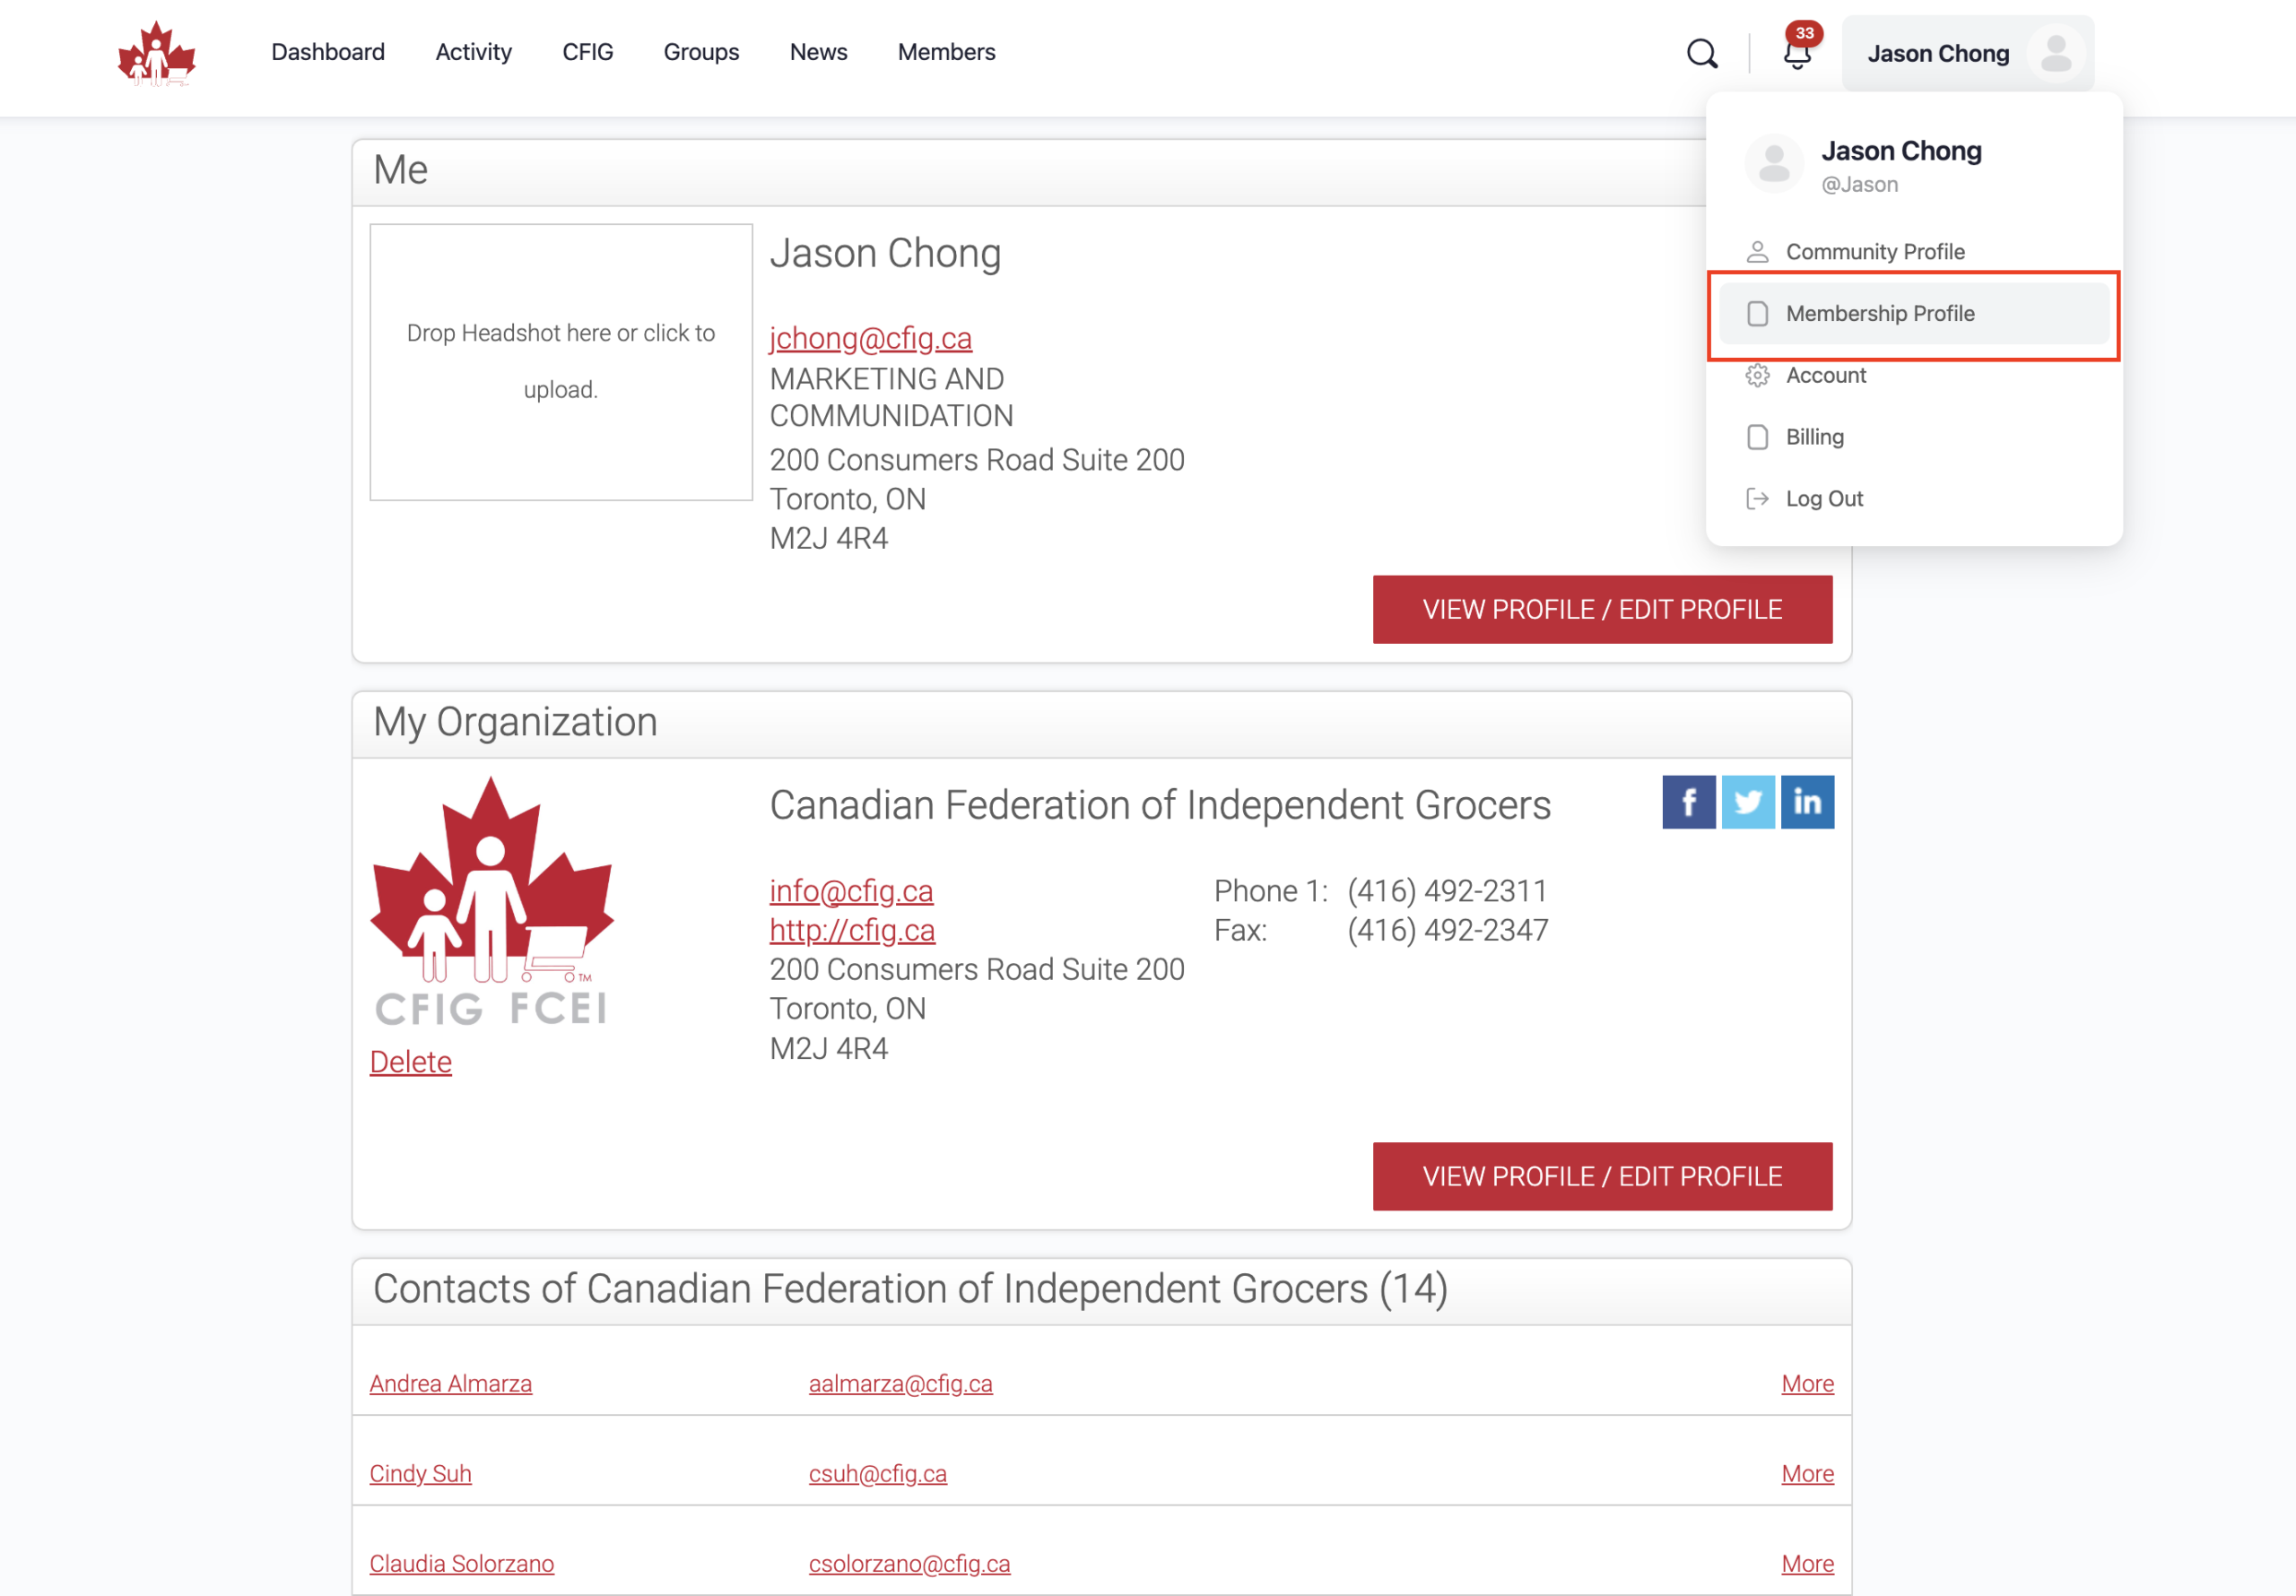The height and width of the screenshot is (1596, 2296).
Task: Select Community Profile from user menu
Action: (x=1914, y=252)
